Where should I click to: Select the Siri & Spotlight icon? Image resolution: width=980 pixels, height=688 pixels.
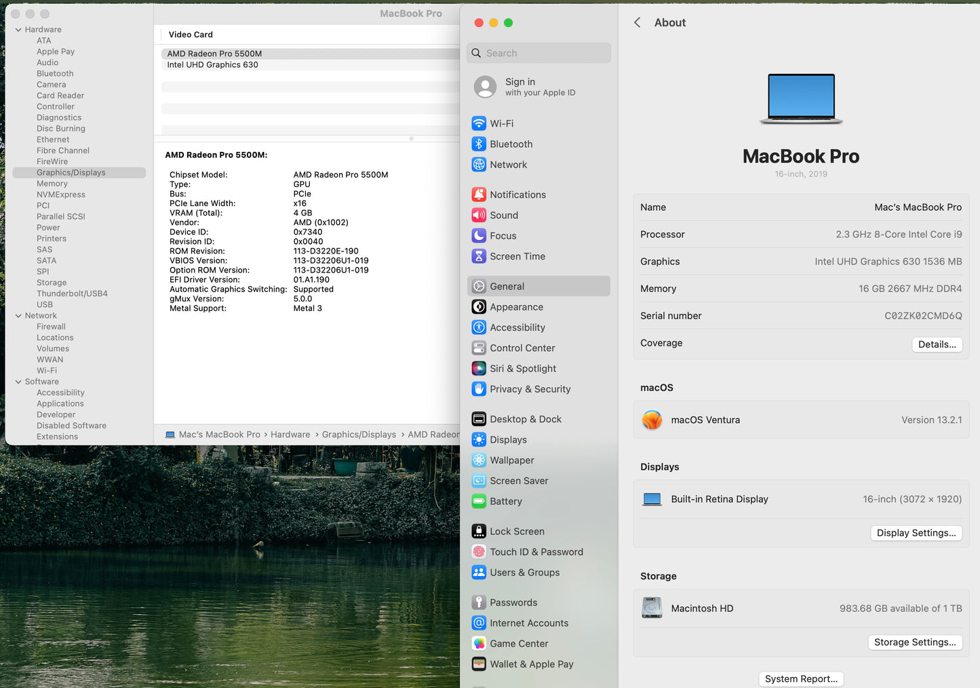(479, 368)
